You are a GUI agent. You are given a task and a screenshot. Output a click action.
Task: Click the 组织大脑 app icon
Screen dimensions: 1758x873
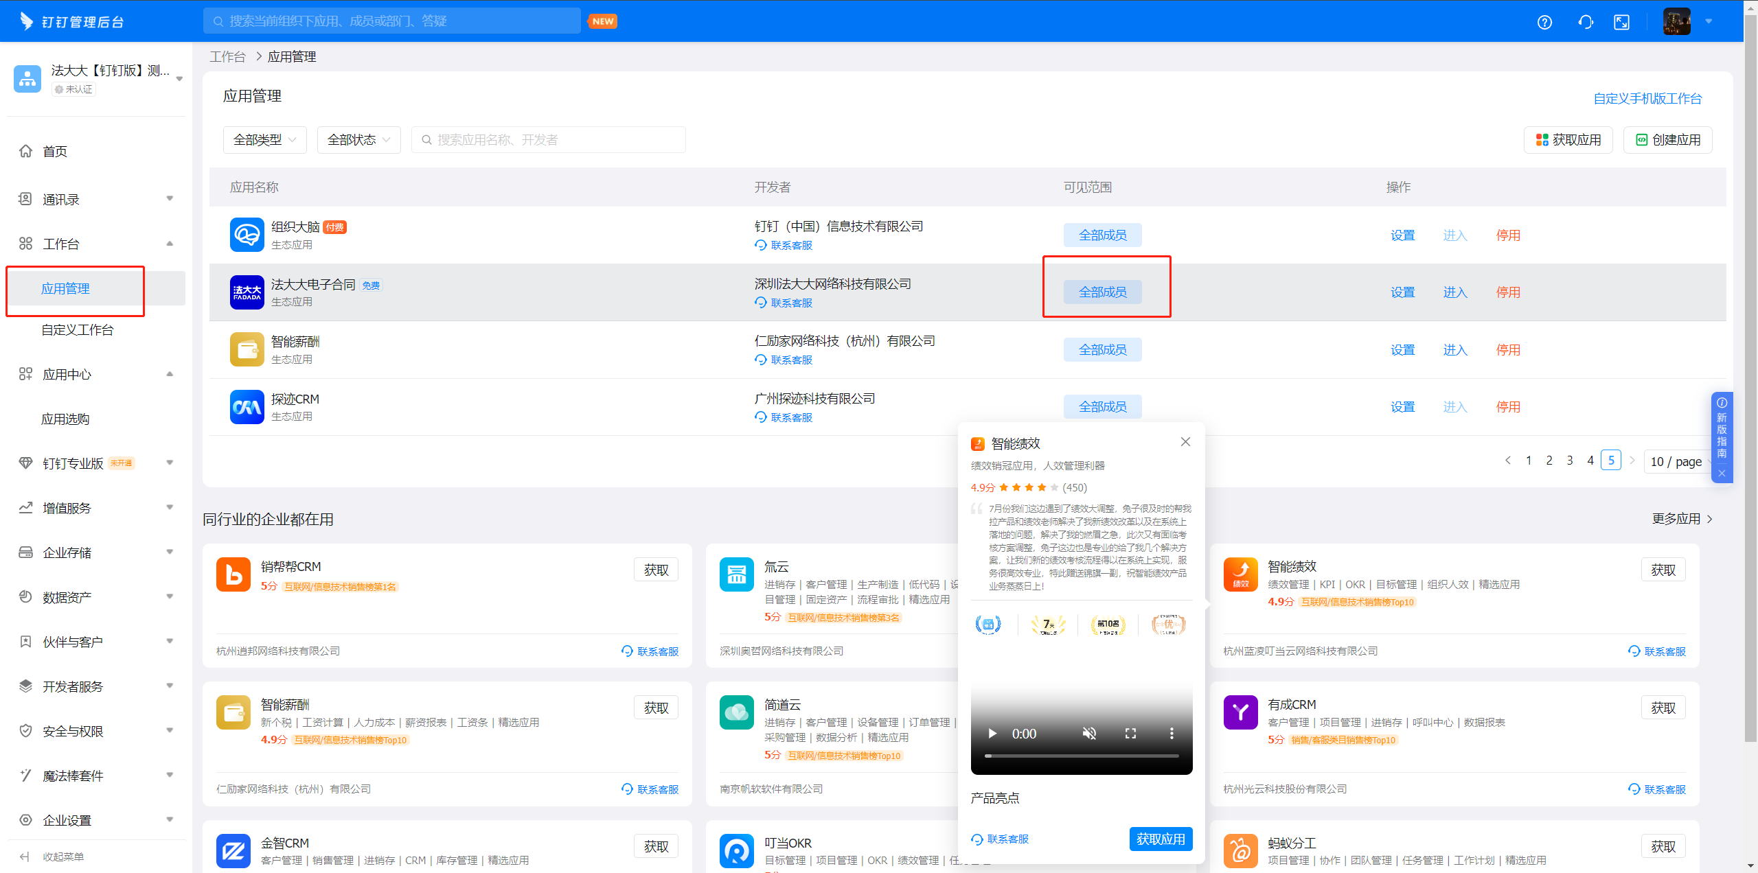click(x=247, y=235)
